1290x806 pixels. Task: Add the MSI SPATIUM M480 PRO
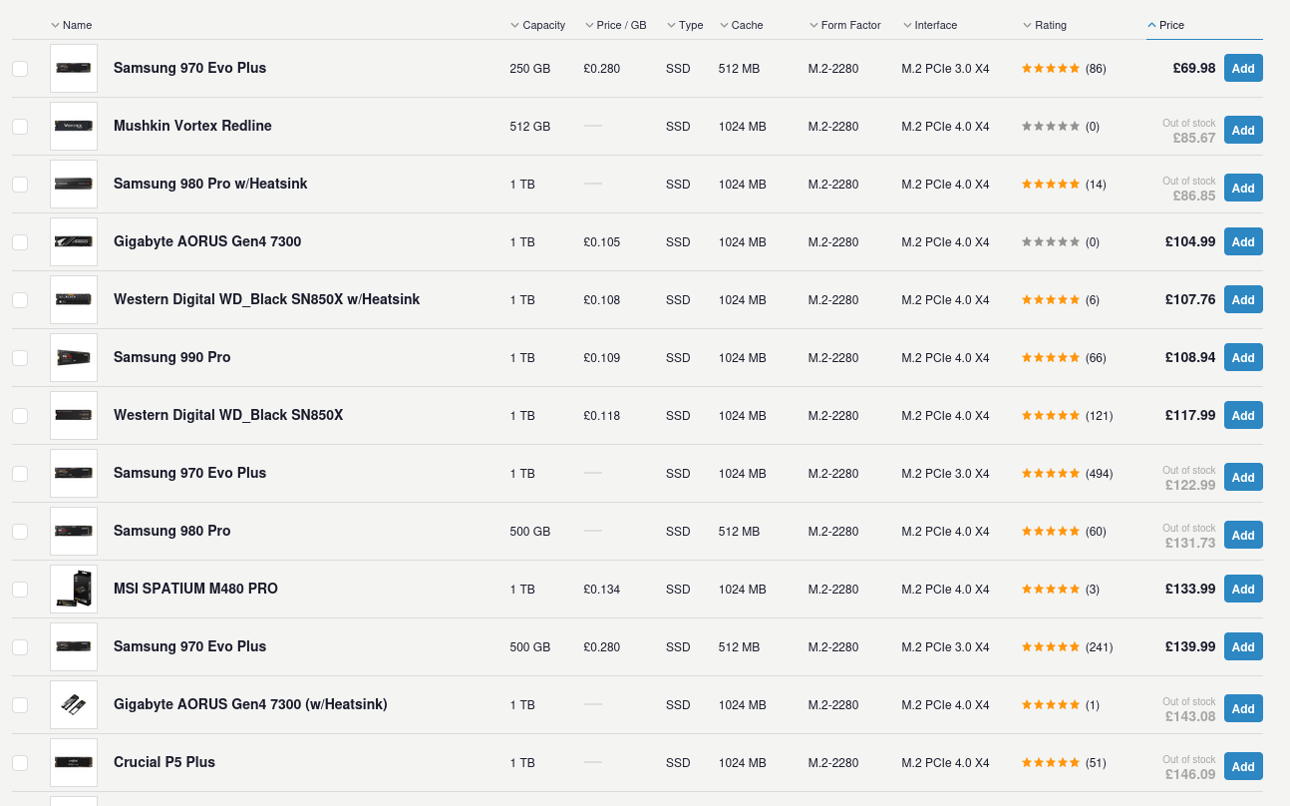[x=1242, y=589]
